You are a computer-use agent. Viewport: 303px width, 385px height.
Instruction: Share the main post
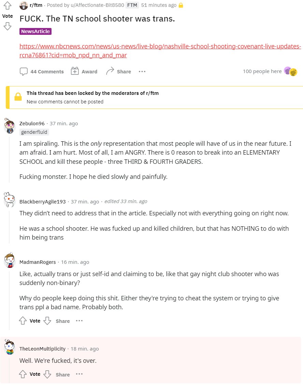(118, 71)
